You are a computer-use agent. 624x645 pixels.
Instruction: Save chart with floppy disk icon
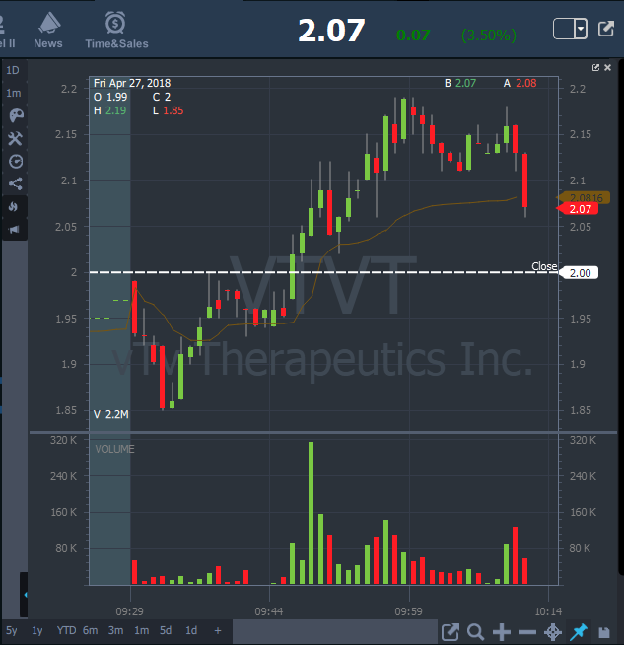click(x=604, y=632)
